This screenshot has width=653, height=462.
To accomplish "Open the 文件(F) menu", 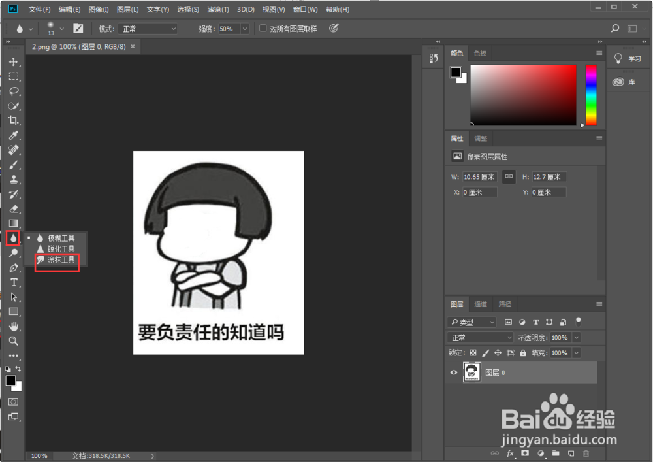I will point(40,9).
